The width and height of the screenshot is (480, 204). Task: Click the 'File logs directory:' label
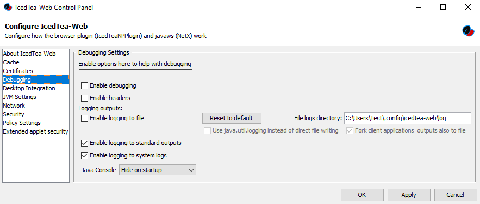[x=318, y=118]
